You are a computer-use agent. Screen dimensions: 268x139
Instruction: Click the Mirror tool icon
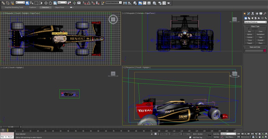[x=125, y=3]
